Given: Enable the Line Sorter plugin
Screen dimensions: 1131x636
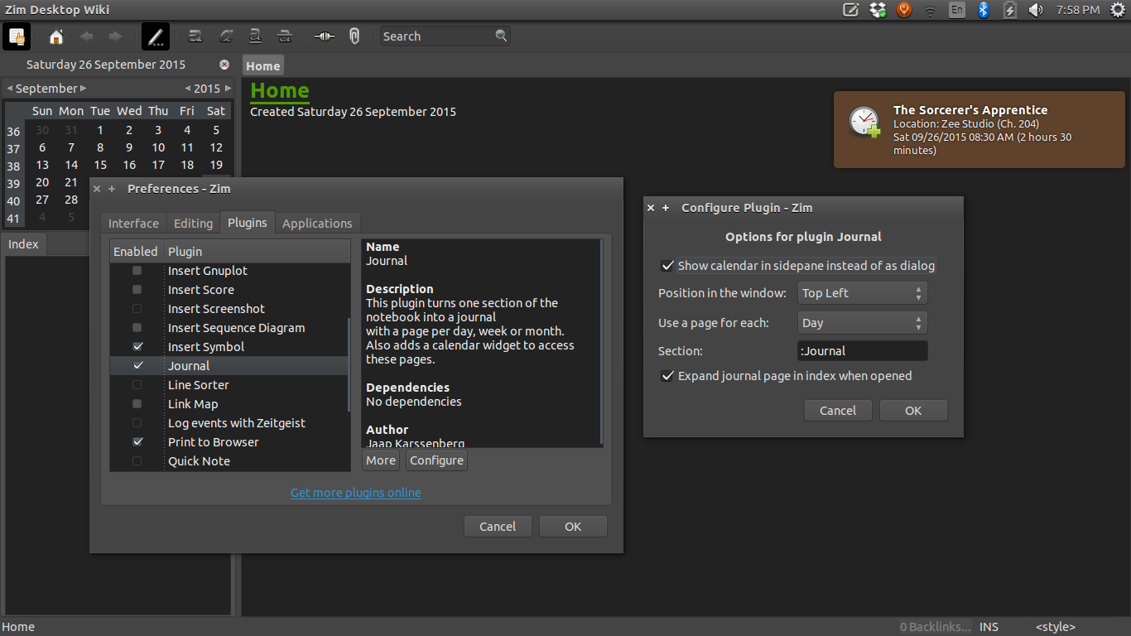Looking at the screenshot, I should (137, 384).
